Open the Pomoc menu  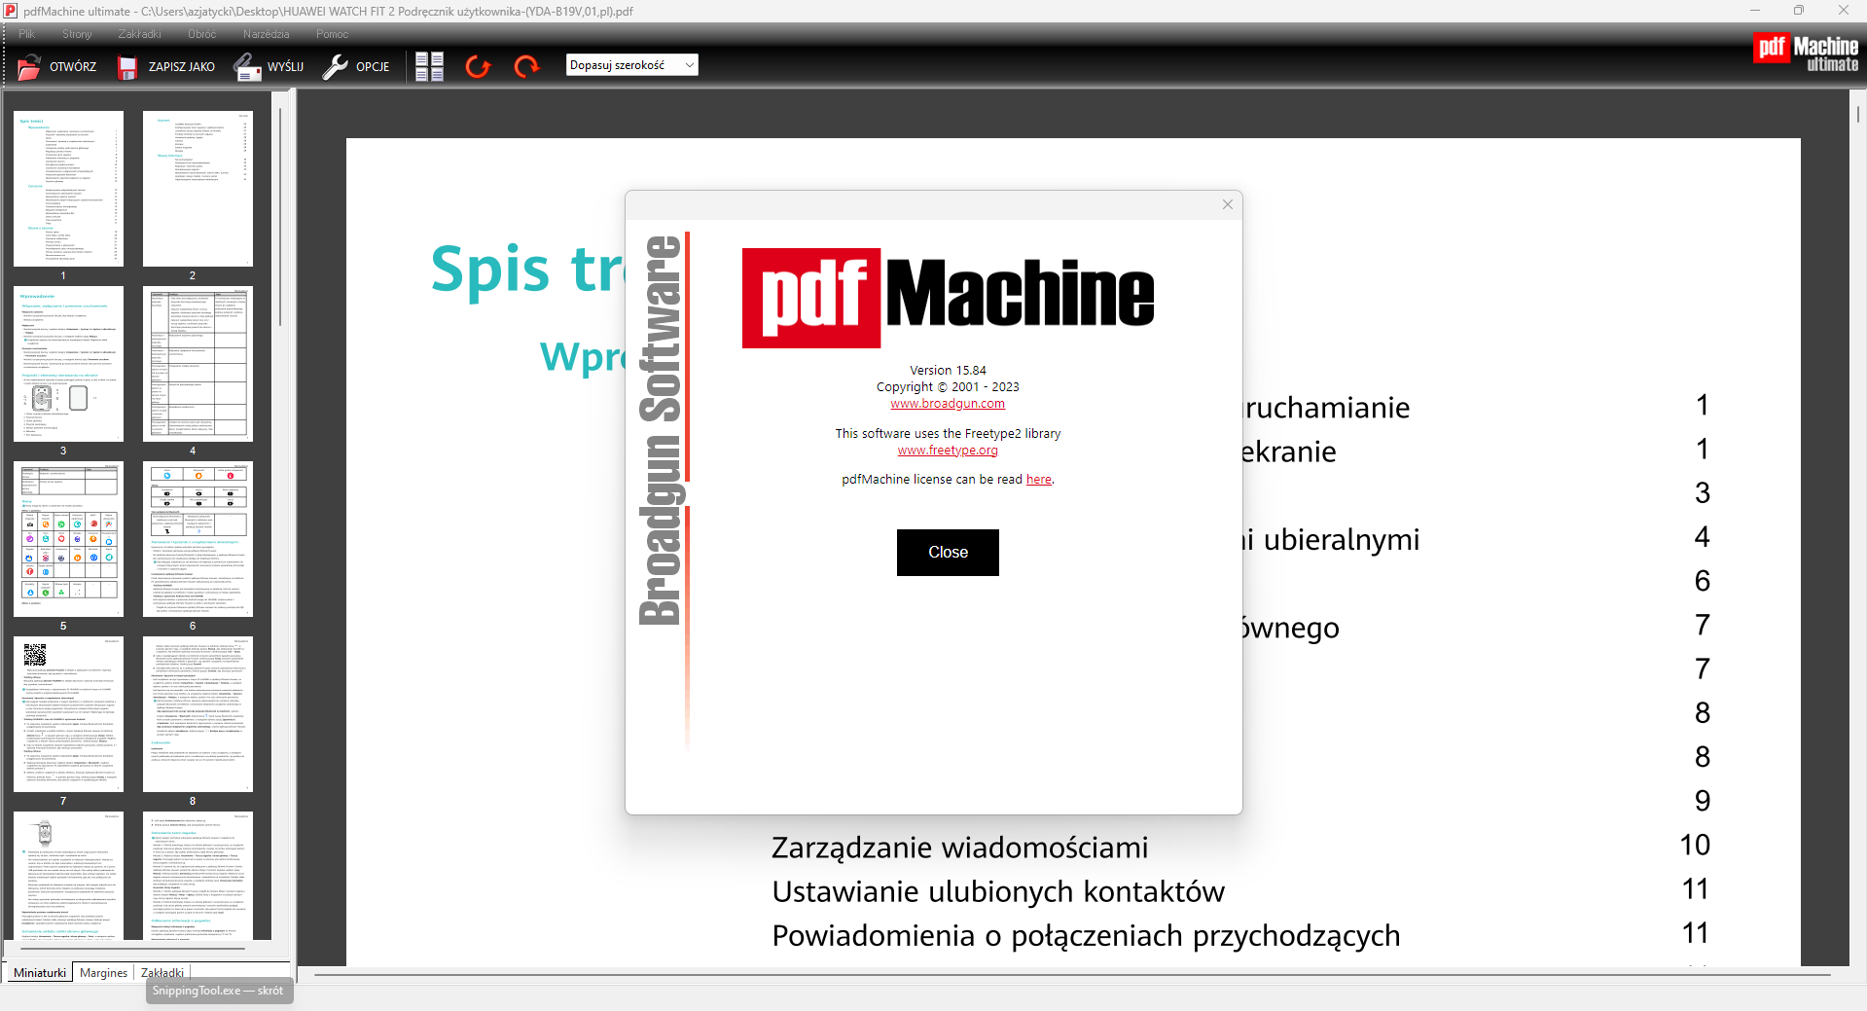tap(332, 34)
